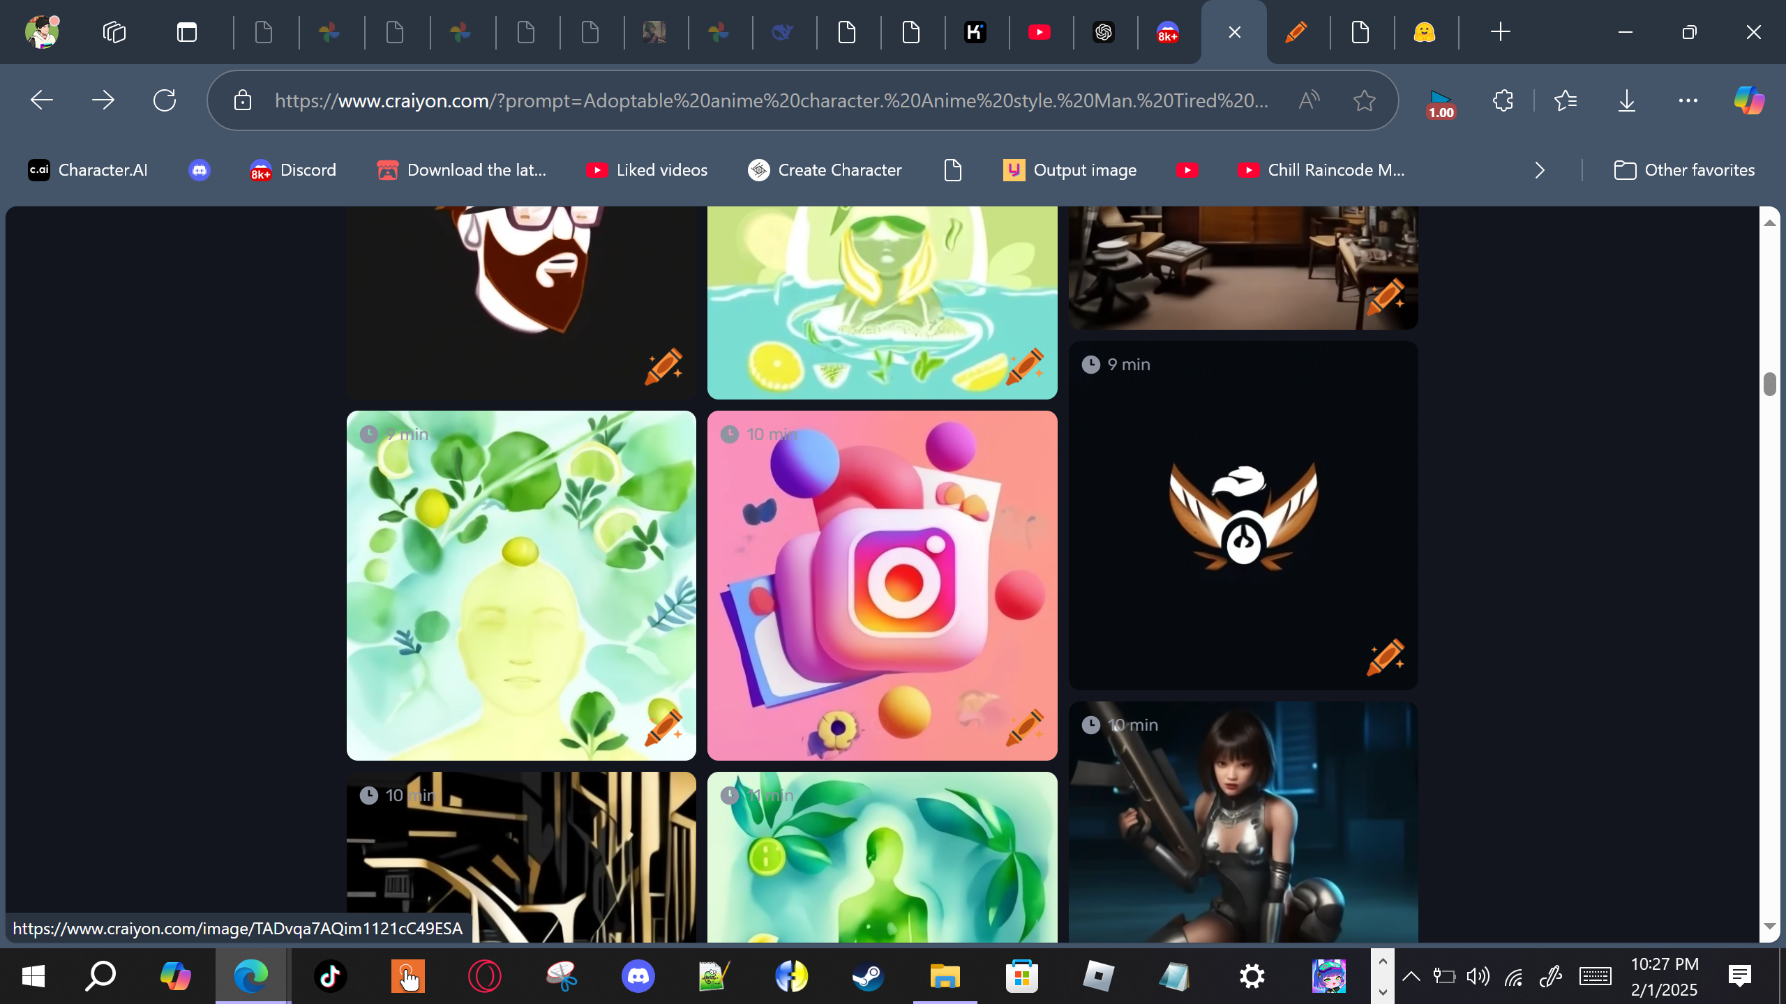Open Character.AI bookmark
The width and height of the screenshot is (1786, 1004).
pos(88,170)
